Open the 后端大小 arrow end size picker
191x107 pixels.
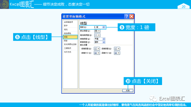(x=117, y=53)
